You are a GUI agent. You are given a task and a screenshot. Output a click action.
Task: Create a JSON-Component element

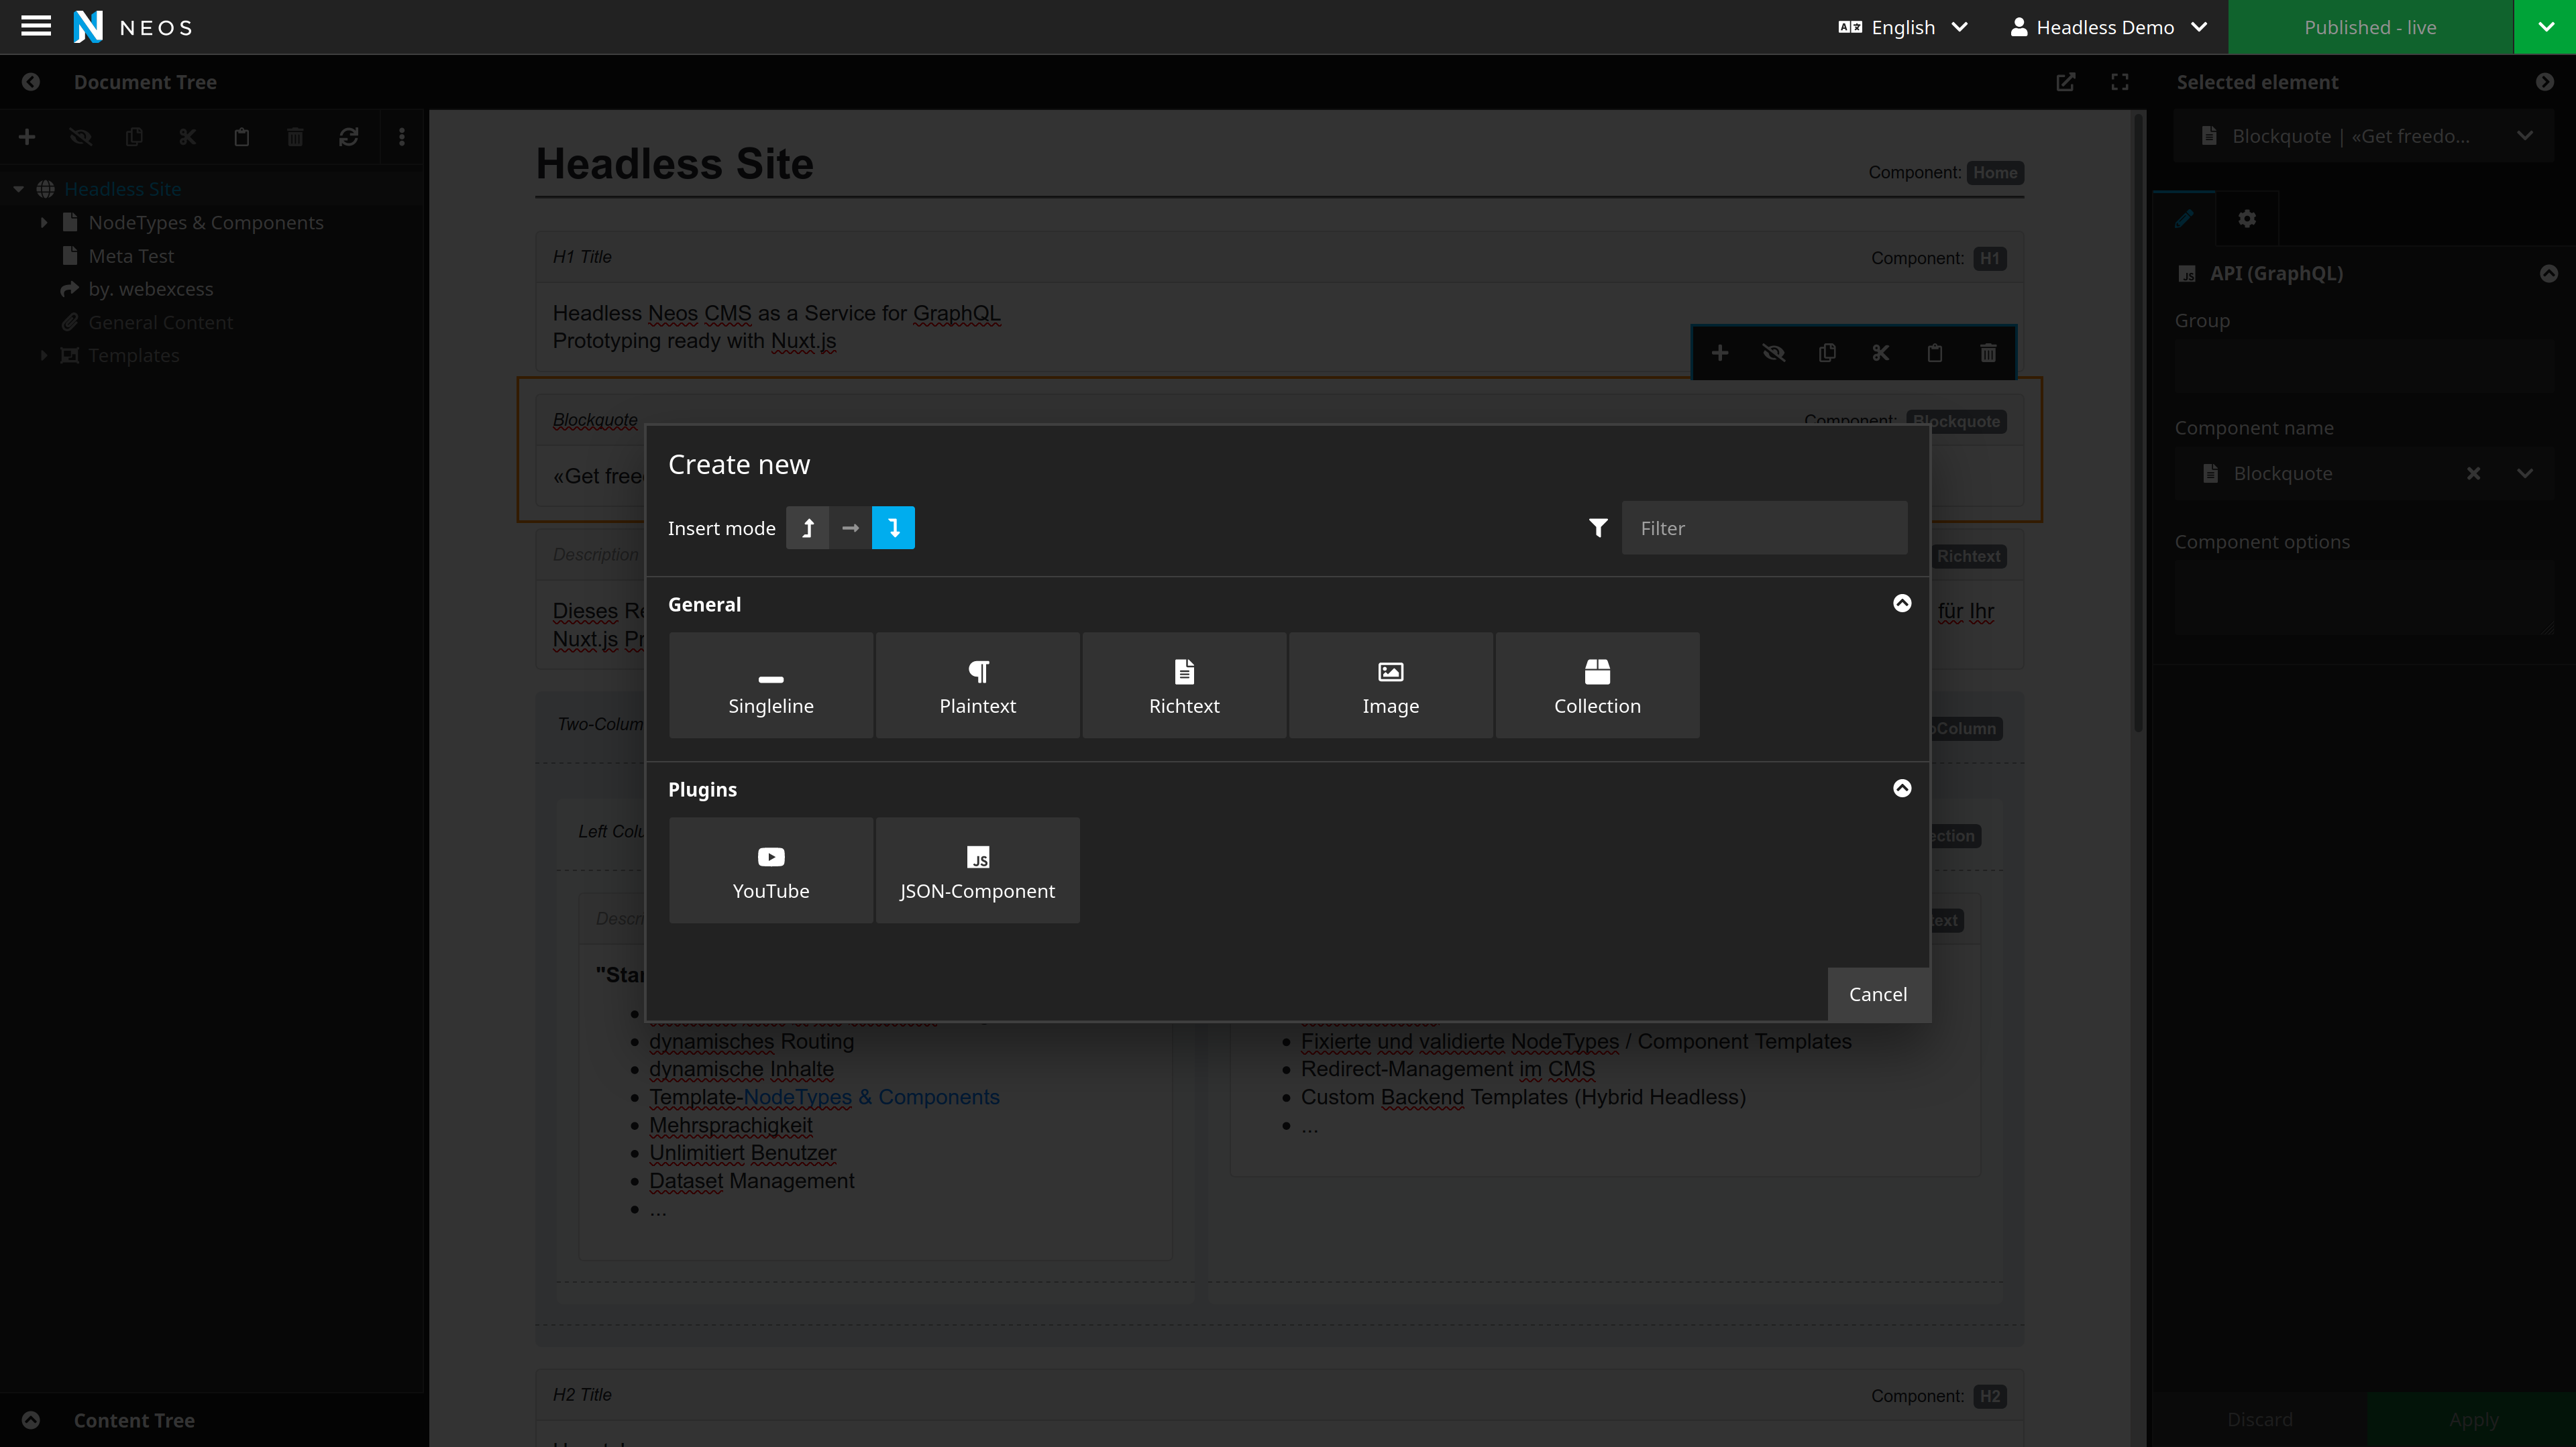pos(977,870)
